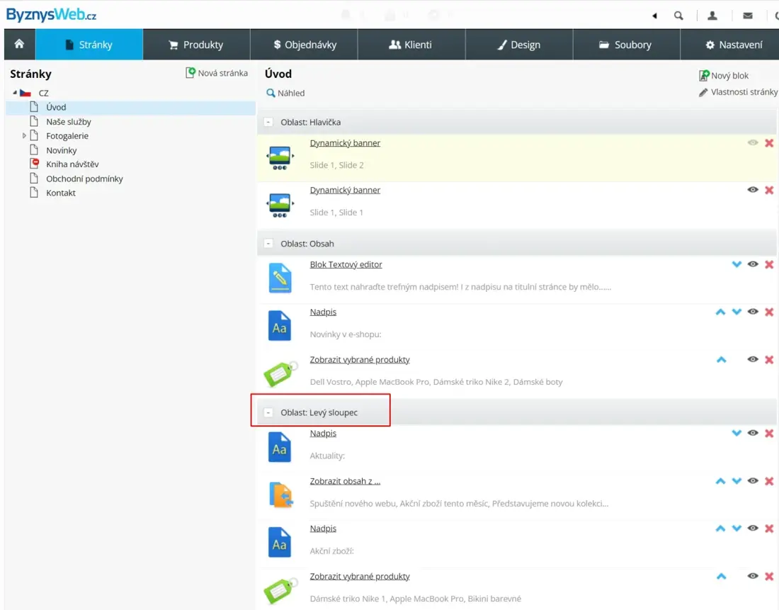The image size is (779, 610).
Task: Click the search magnifier icon in top bar
Action: [678, 16]
